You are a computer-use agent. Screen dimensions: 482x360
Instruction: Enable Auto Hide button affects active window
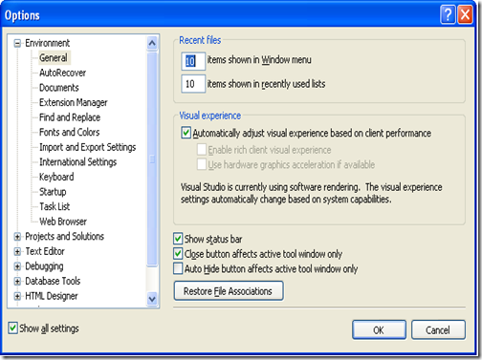(x=178, y=268)
